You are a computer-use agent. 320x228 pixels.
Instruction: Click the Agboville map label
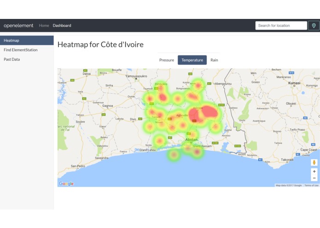[182, 115]
